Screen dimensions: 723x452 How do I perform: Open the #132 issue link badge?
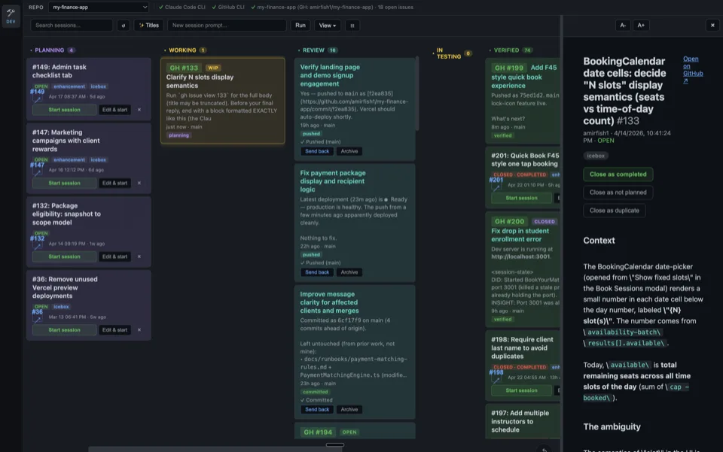[x=38, y=241]
